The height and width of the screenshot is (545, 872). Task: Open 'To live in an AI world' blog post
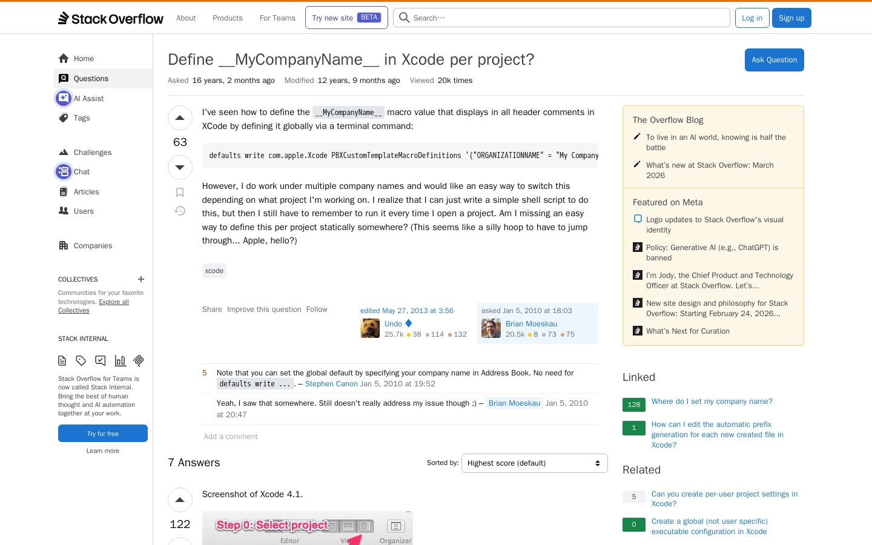point(716,142)
